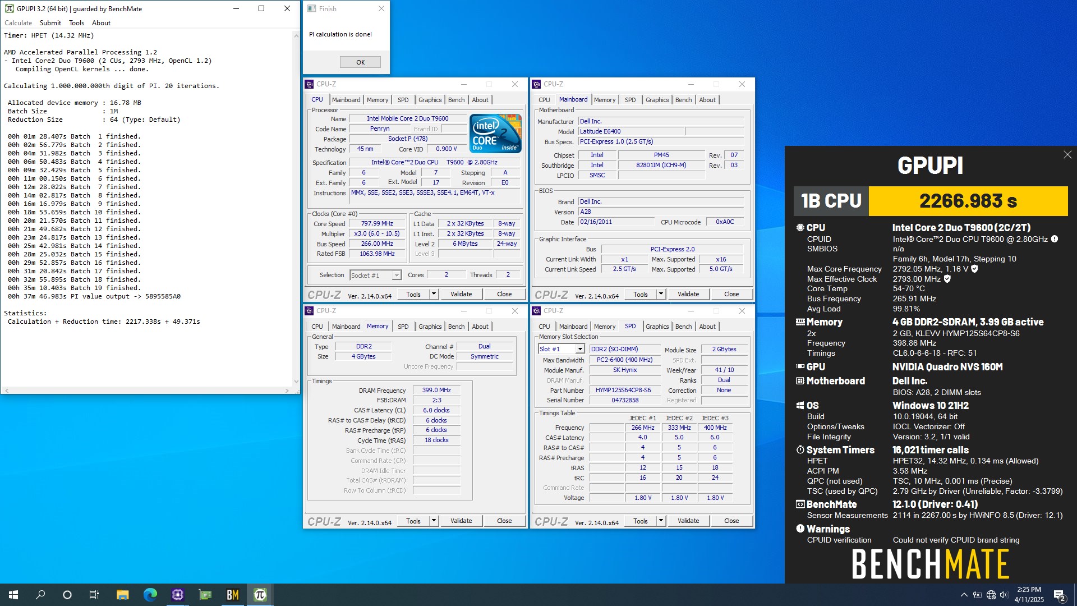This screenshot has height=606, width=1077.
Task: Open the About menu in GPUPI
Action: click(x=101, y=23)
